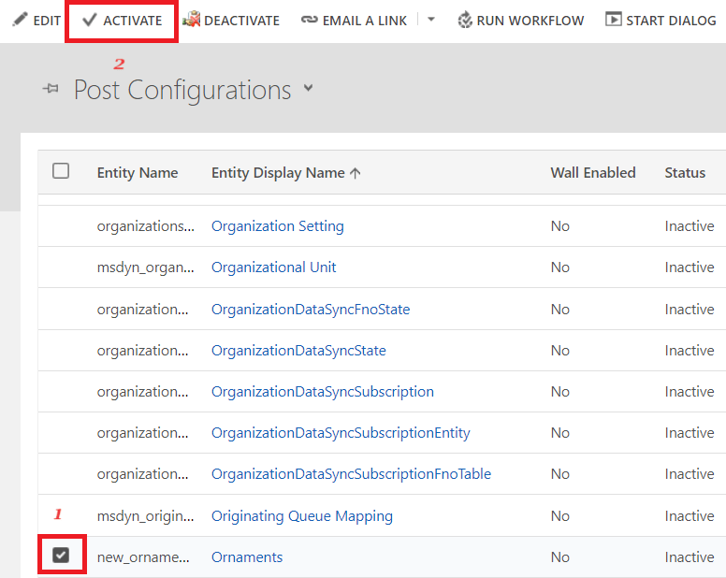Select the Organizational Unit row entity name cell
Image resolution: width=726 pixels, height=578 pixels.
(x=145, y=267)
